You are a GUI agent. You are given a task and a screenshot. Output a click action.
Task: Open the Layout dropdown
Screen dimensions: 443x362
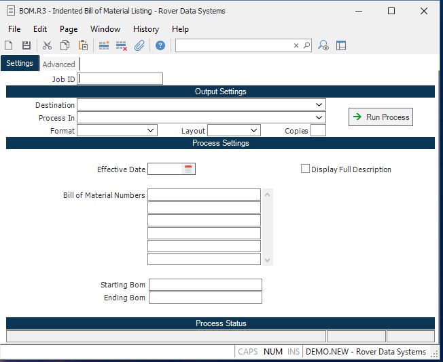pos(253,130)
